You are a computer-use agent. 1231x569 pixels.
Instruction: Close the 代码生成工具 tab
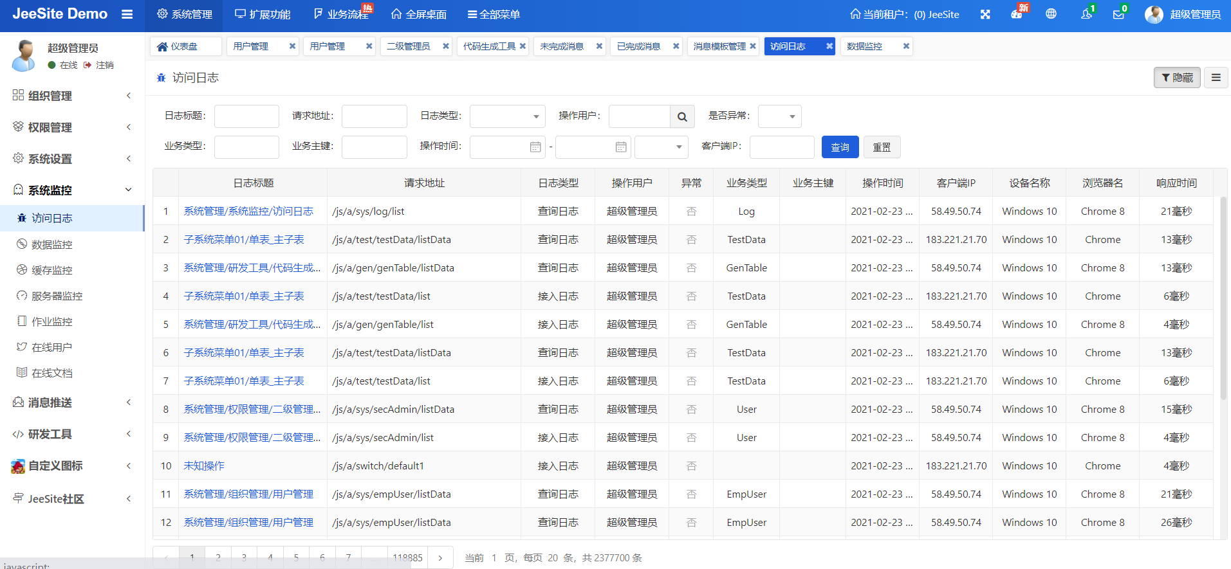pyautogui.click(x=523, y=46)
